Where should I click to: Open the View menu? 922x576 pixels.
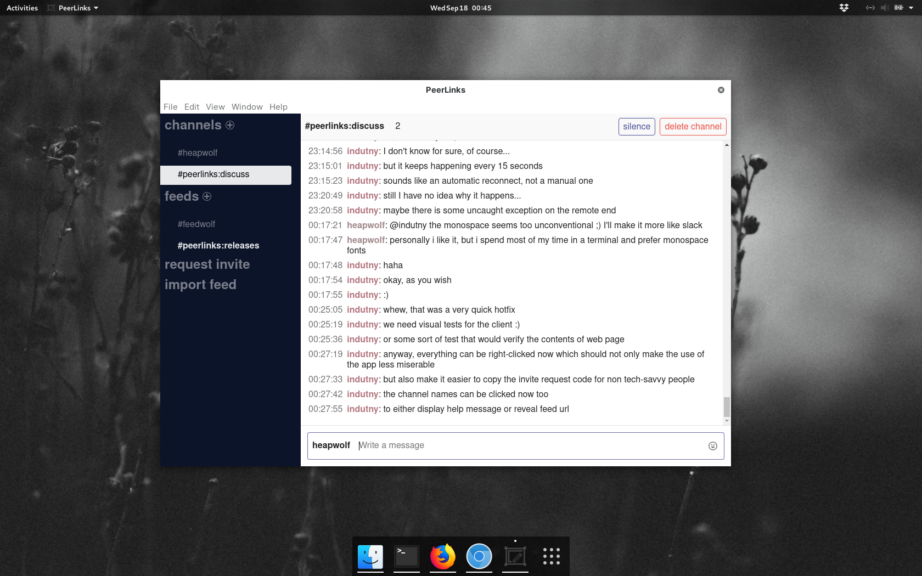(215, 107)
